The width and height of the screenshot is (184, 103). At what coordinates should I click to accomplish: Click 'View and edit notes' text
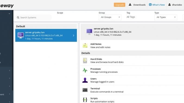point(100,47)
